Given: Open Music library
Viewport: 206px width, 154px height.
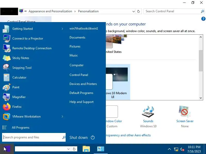Looking at the screenshot, I should tap(74, 55).
